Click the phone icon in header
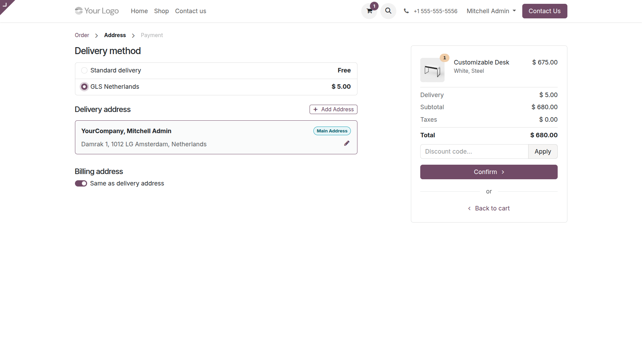The image size is (642, 337). pyautogui.click(x=406, y=11)
